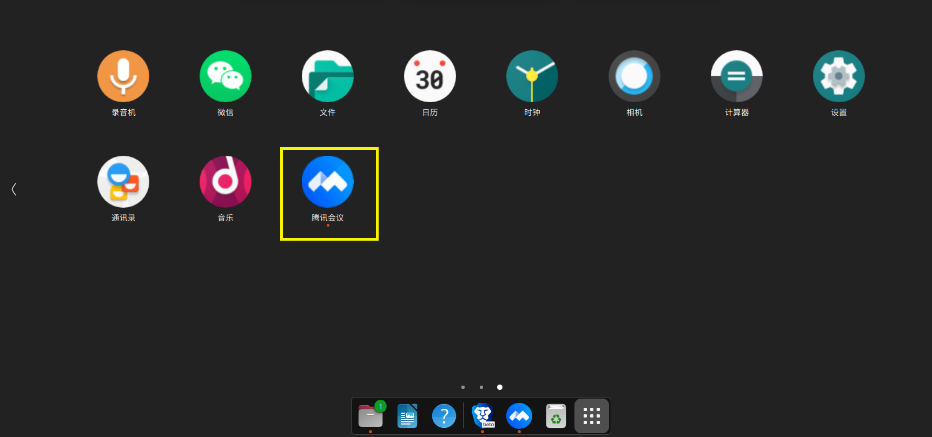Open the trash bin in dock
This screenshot has width=932, height=437.
point(556,416)
